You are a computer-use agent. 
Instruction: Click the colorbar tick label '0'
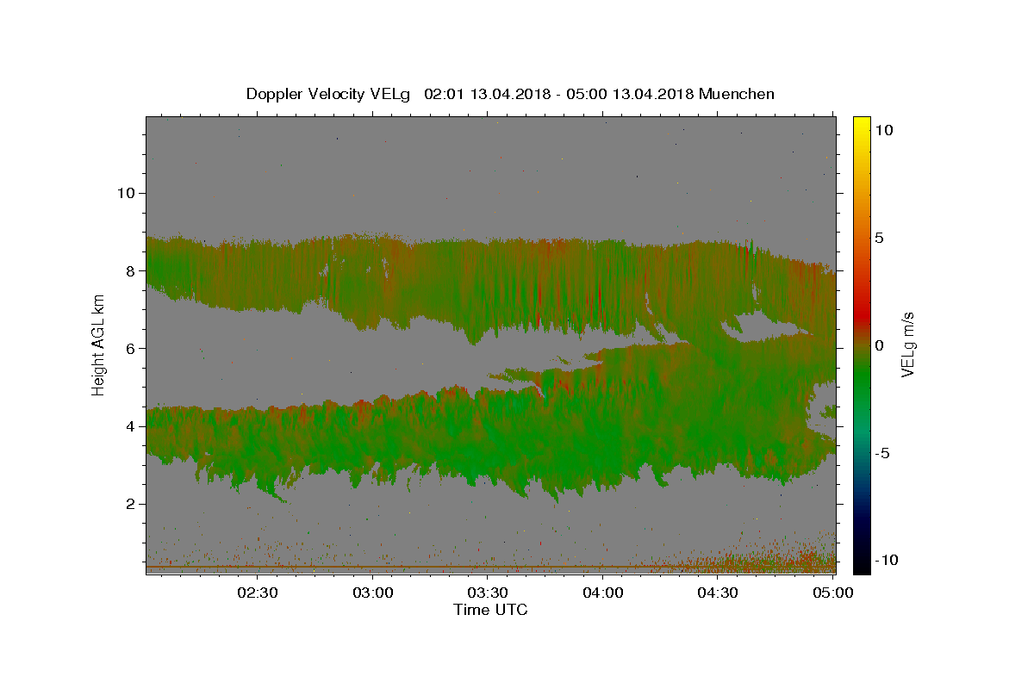[879, 345]
